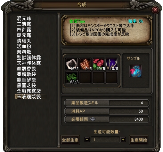
Task: Select the 聖獣護体露 recipe
Action: point(29,58)
